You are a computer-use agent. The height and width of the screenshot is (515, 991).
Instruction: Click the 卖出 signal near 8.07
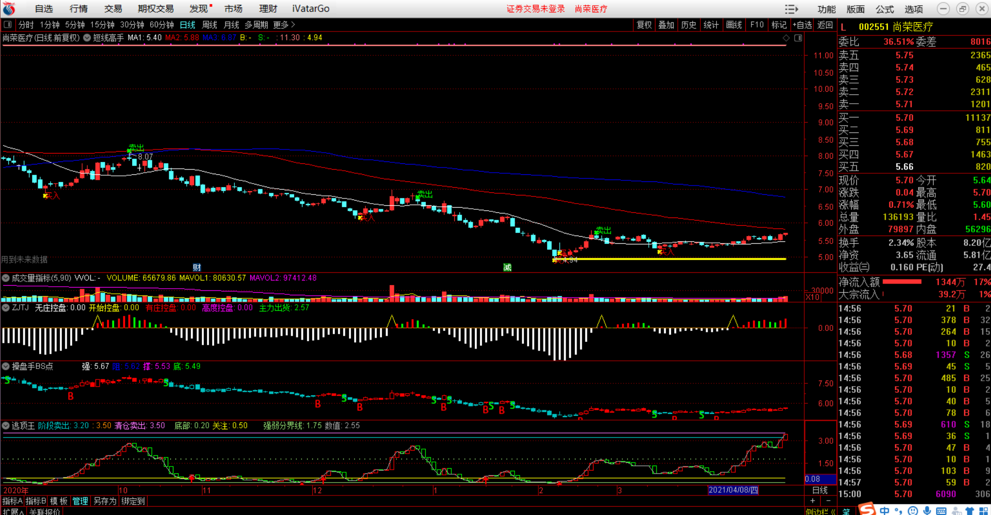(136, 148)
